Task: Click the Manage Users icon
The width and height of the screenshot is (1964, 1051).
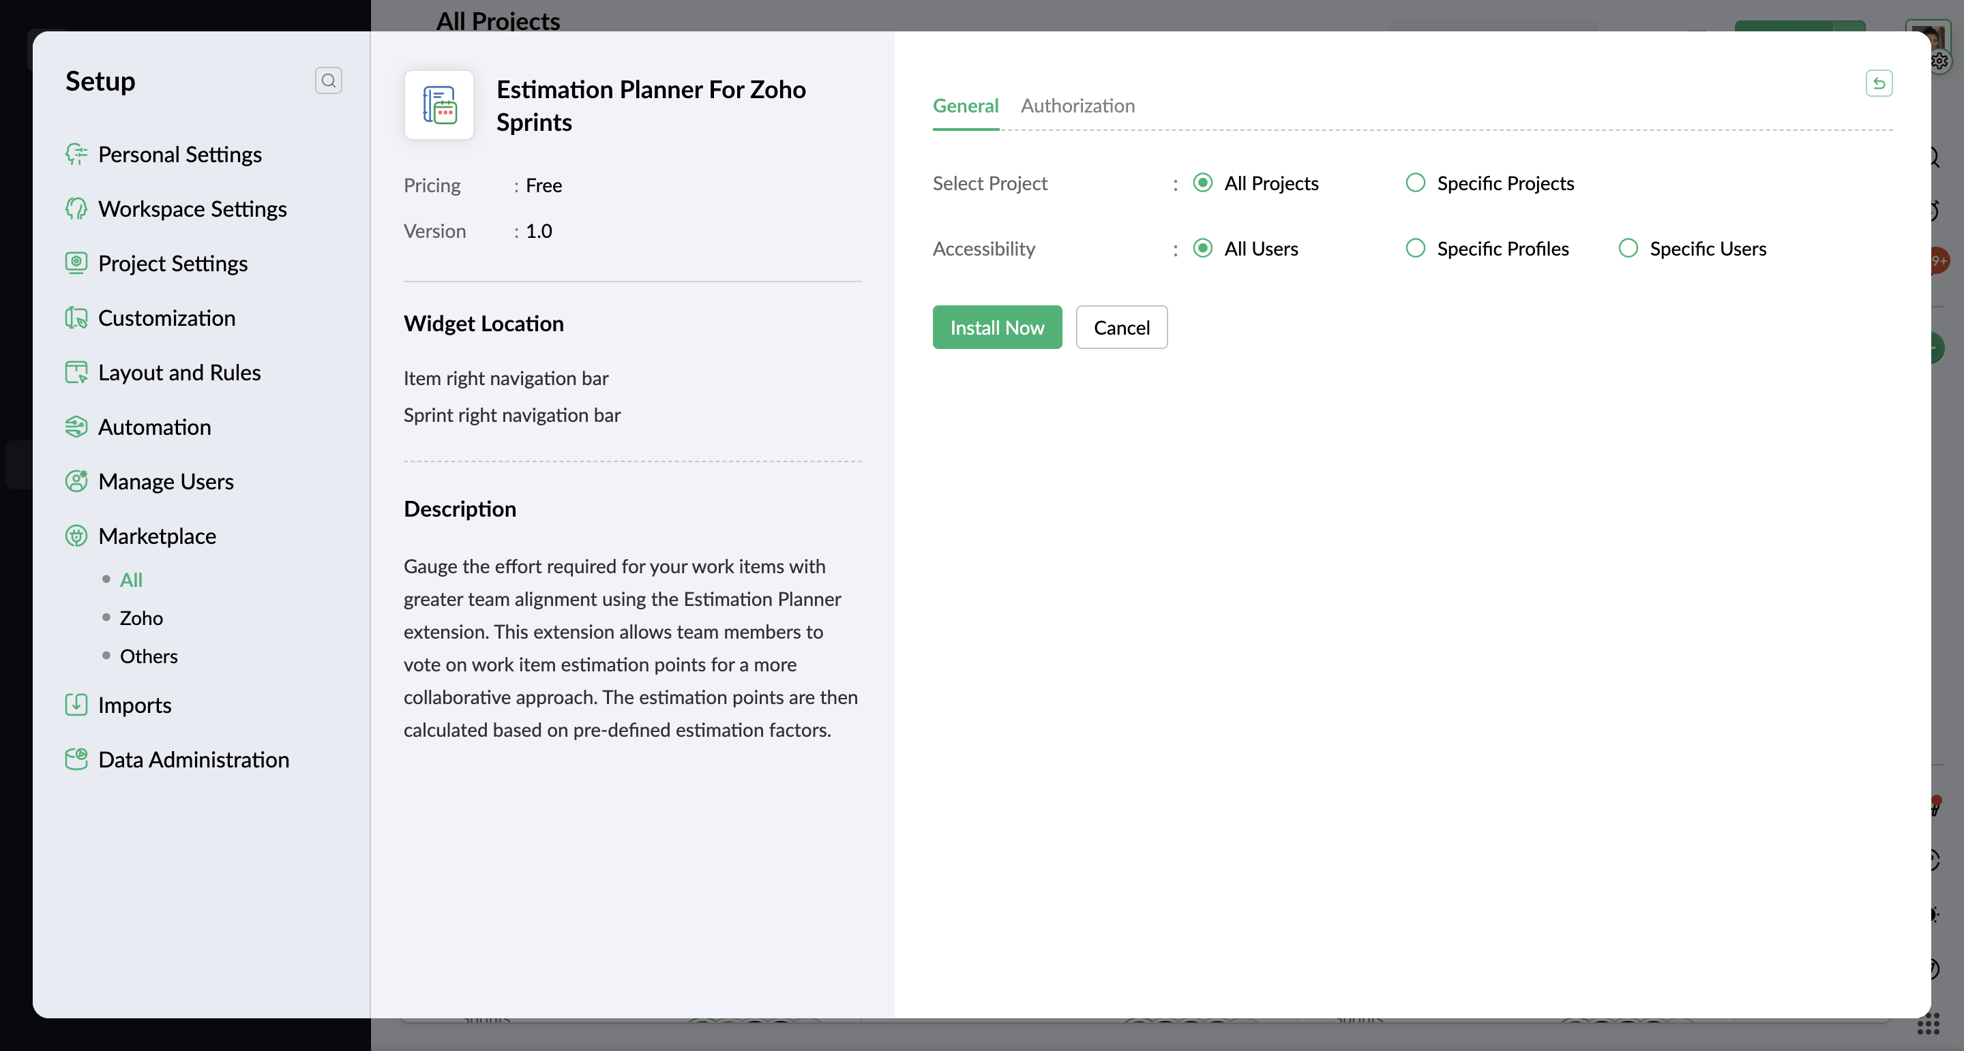Action: [x=76, y=481]
